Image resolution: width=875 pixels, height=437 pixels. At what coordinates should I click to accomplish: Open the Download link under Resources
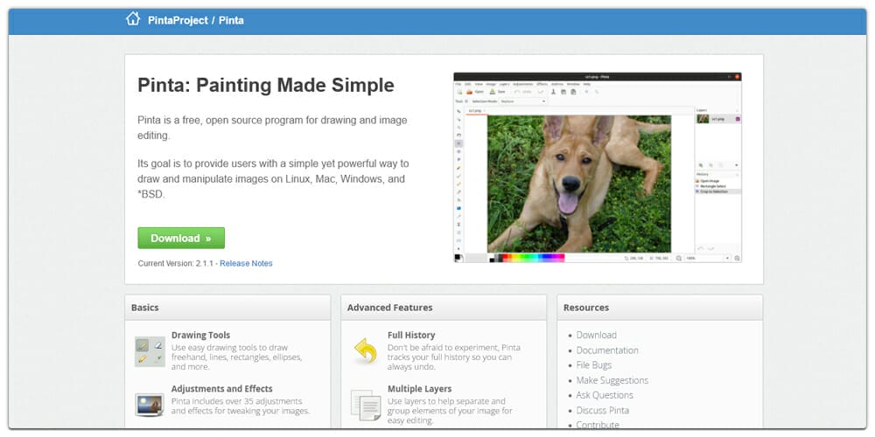click(596, 335)
